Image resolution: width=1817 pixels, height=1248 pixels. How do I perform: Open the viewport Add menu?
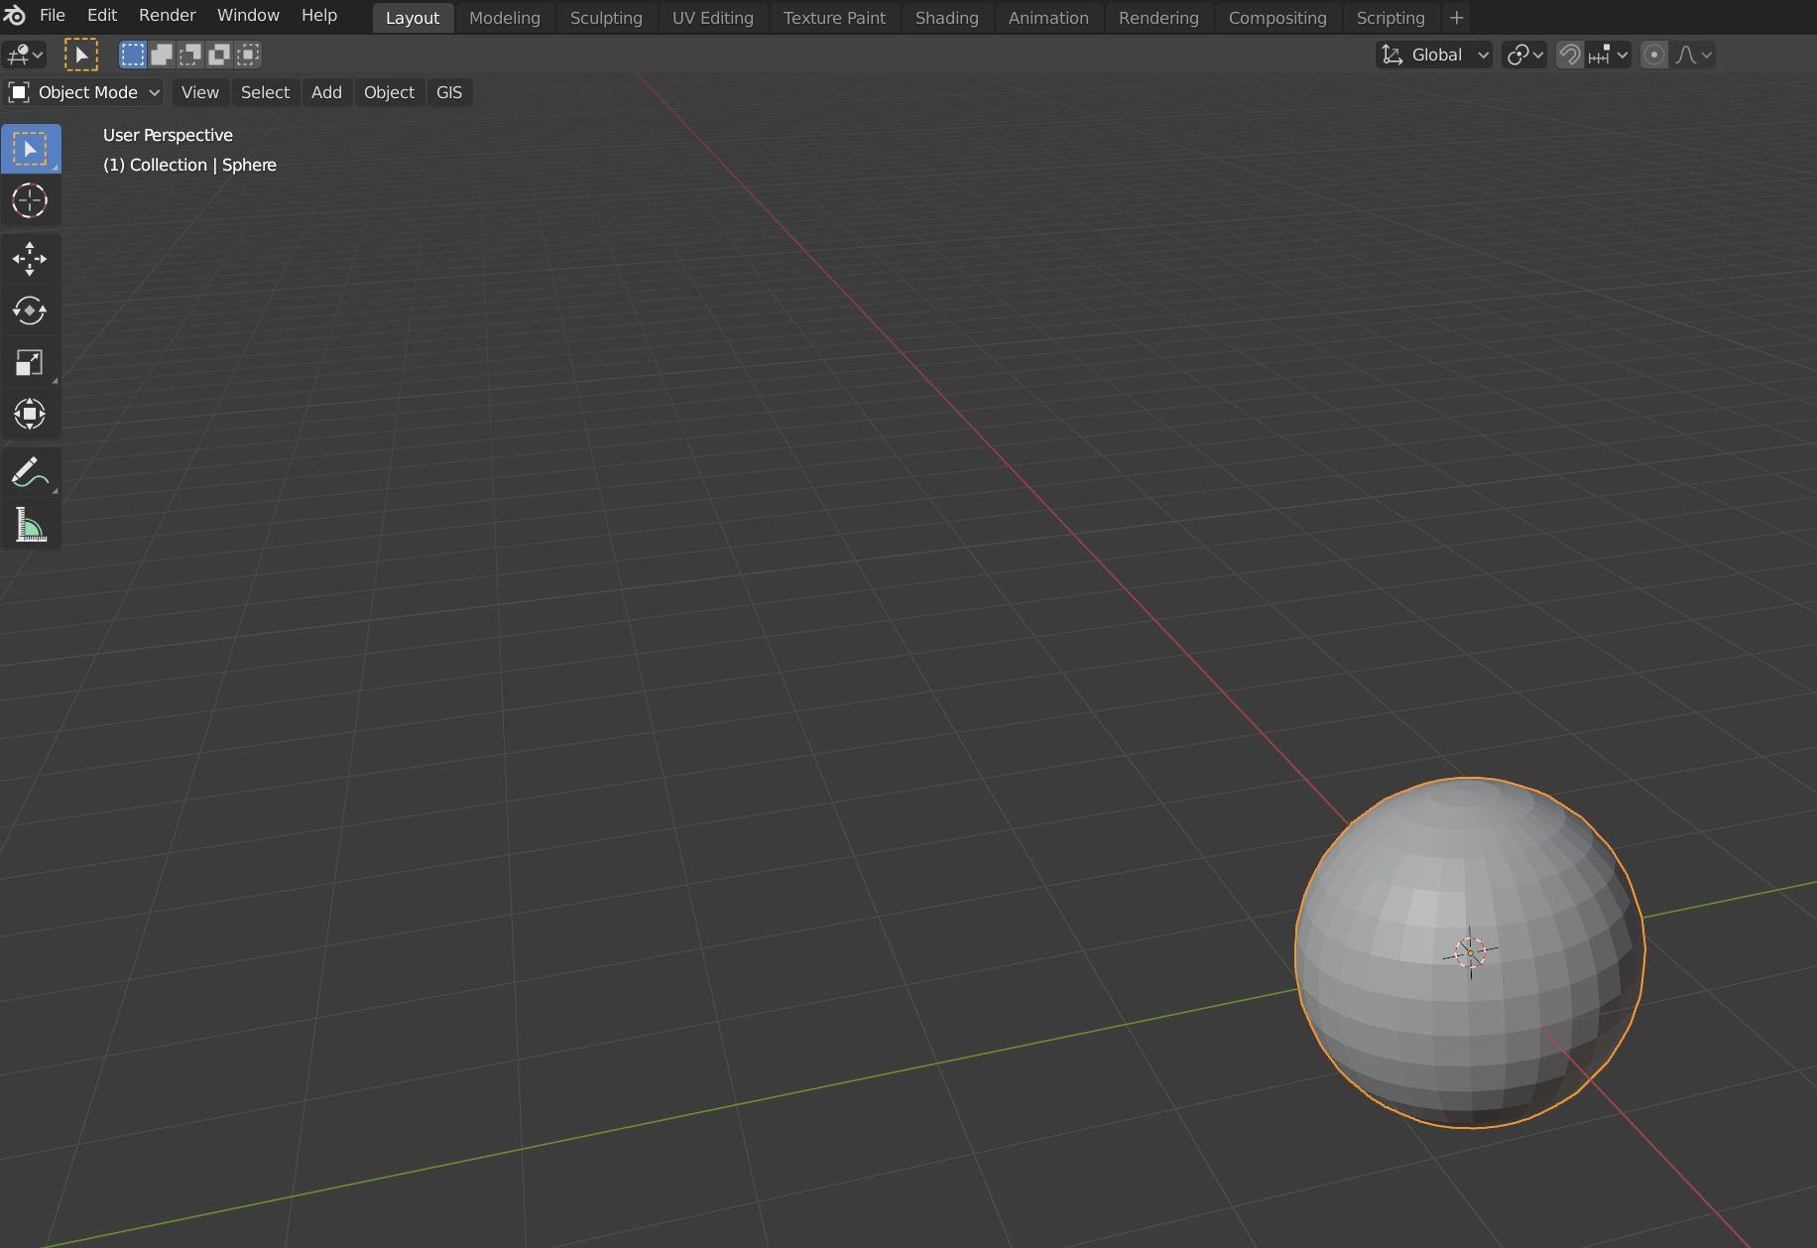[326, 92]
